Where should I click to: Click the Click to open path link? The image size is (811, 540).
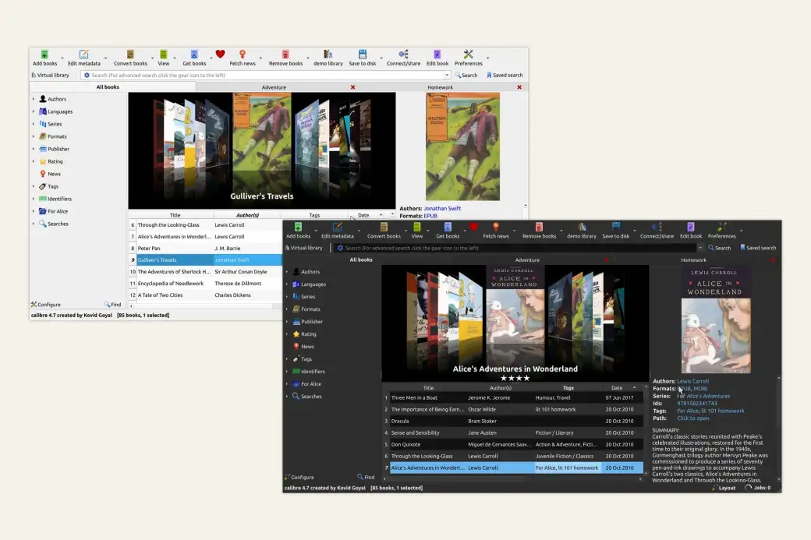click(x=693, y=418)
